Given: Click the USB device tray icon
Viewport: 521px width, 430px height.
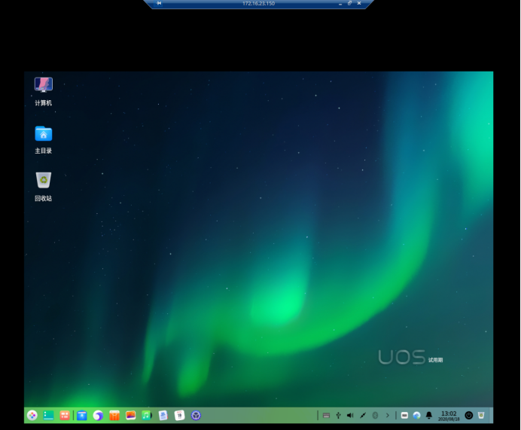Looking at the screenshot, I should (338, 416).
